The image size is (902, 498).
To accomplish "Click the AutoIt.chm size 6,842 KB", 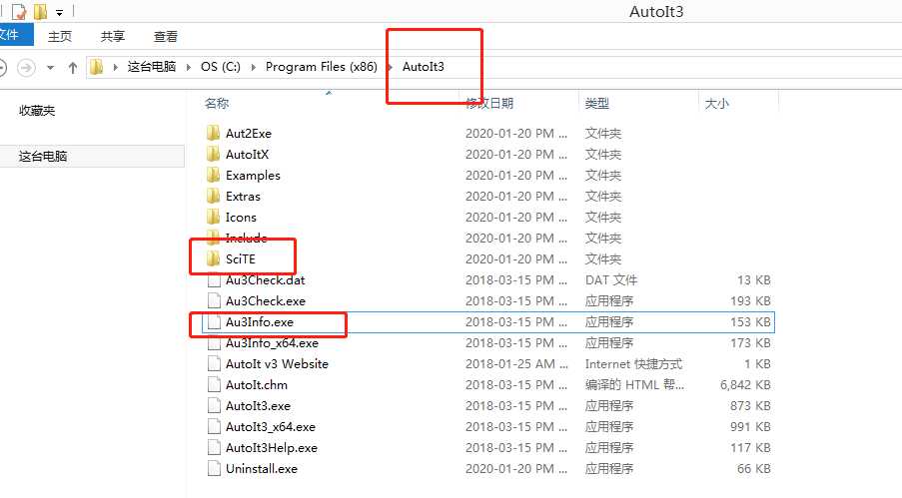I will [x=745, y=385].
